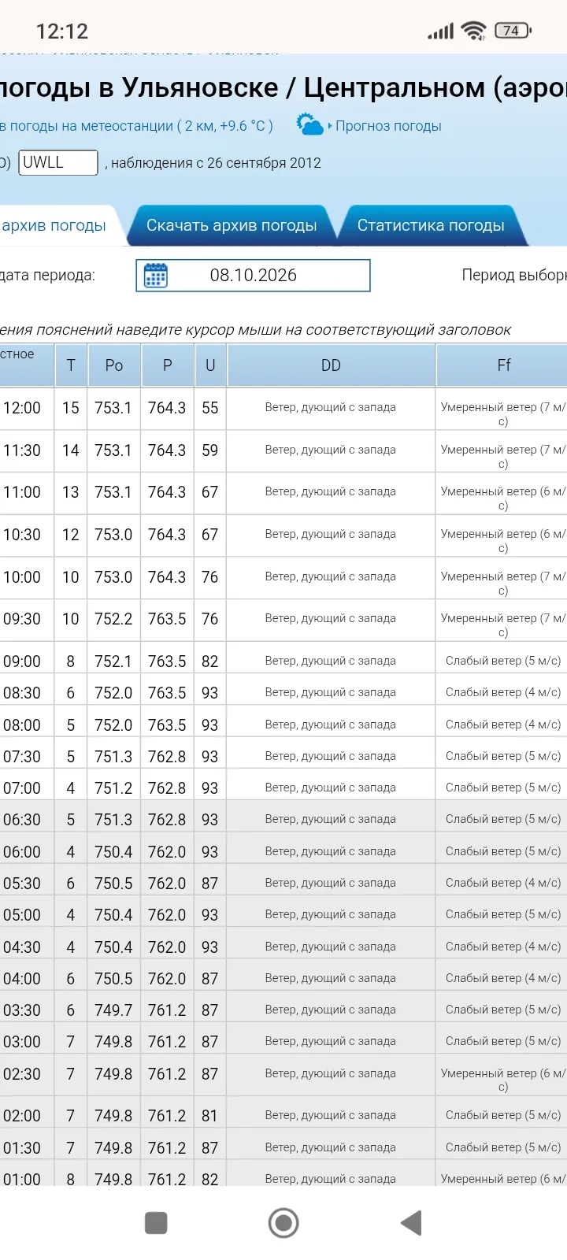
Task: Open the calendar icon in date field
Action: [x=156, y=276]
